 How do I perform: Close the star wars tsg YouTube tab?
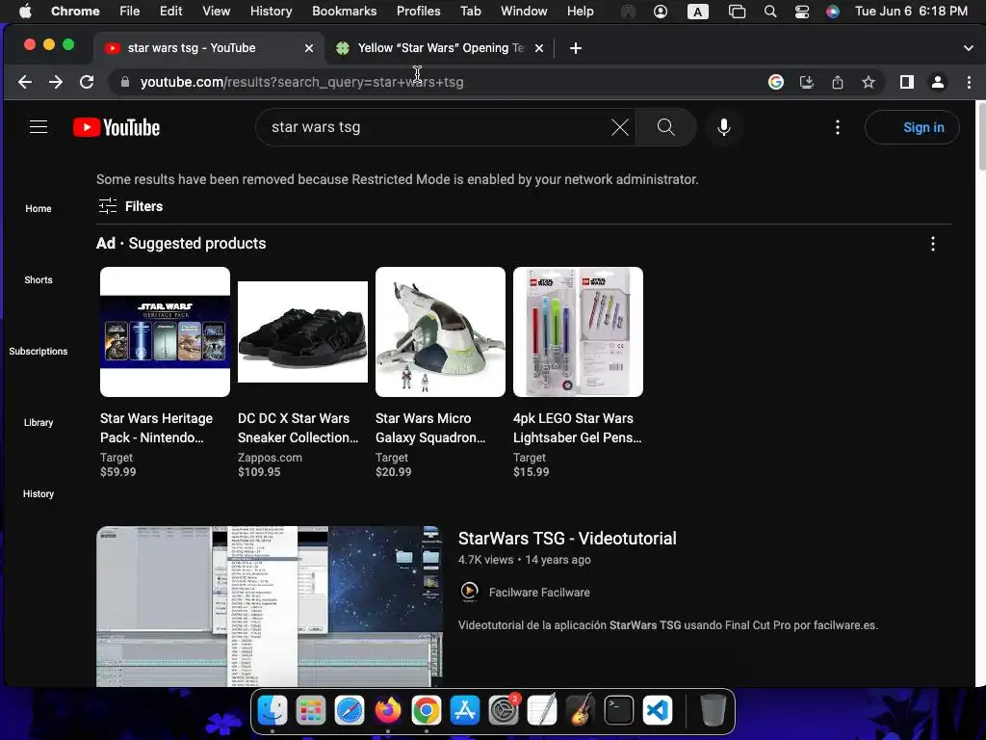tap(309, 48)
